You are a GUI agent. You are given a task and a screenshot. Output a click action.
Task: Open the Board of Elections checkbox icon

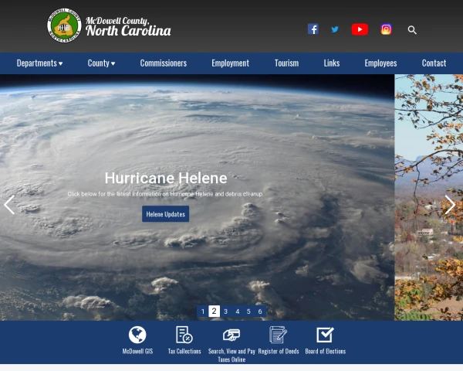point(325,335)
